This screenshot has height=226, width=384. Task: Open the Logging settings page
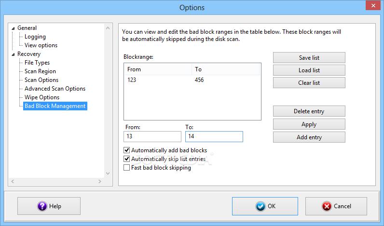click(35, 37)
